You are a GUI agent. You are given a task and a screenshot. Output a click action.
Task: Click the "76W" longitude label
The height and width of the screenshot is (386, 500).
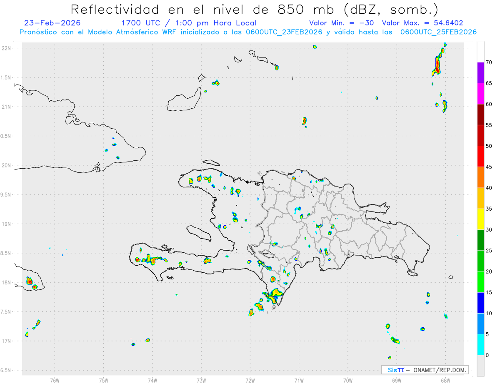[x=55, y=381]
